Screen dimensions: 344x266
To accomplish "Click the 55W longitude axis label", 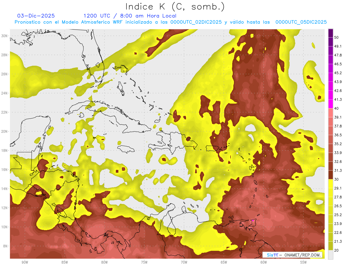I will coord(304,262).
